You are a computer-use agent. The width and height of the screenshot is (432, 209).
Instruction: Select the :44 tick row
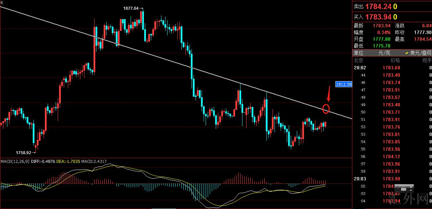[x=392, y=75]
